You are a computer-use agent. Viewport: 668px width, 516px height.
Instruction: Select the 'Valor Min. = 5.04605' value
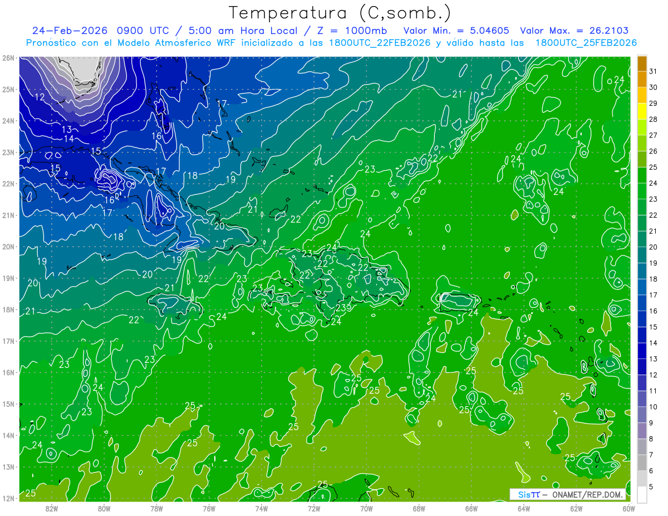(x=456, y=31)
